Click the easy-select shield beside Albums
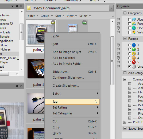 coord(118,20)
